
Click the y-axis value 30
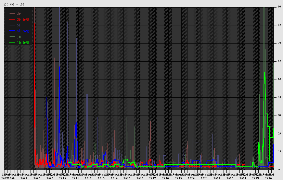[280, 115]
